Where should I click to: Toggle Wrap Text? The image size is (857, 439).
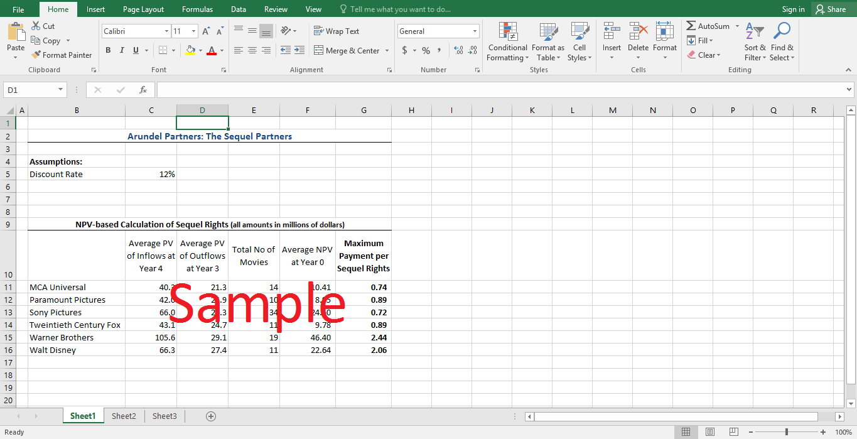point(337,31)
